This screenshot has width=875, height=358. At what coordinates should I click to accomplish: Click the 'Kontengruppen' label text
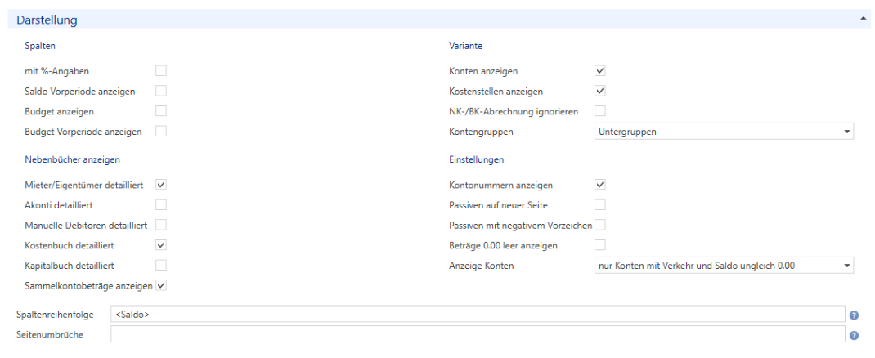[481, 132]
